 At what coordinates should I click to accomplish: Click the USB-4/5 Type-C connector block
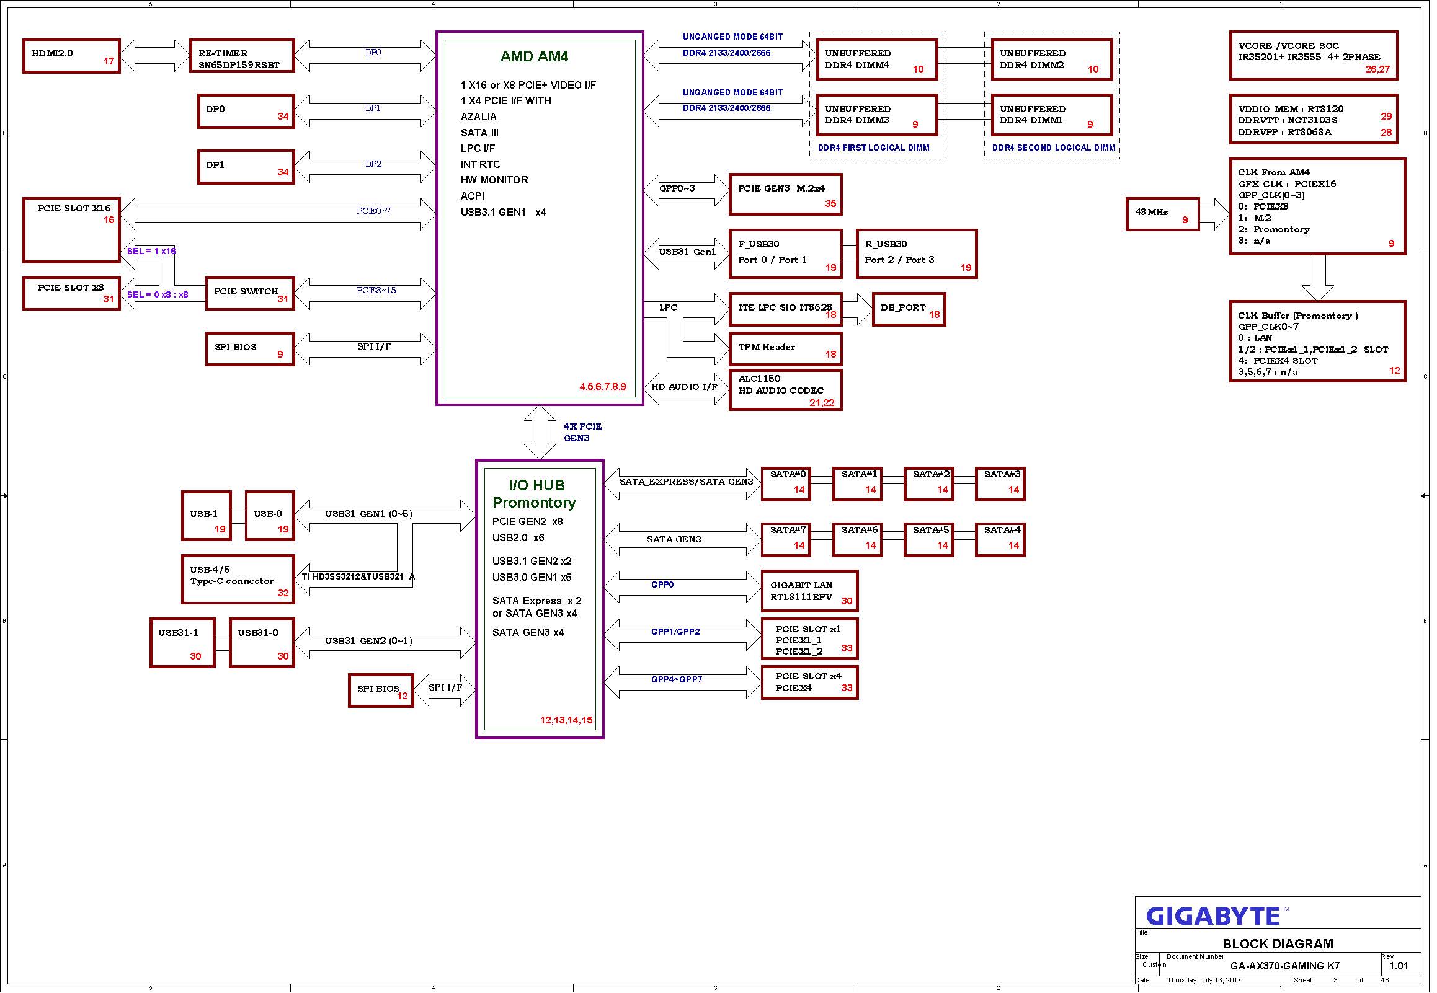[238, 581]
